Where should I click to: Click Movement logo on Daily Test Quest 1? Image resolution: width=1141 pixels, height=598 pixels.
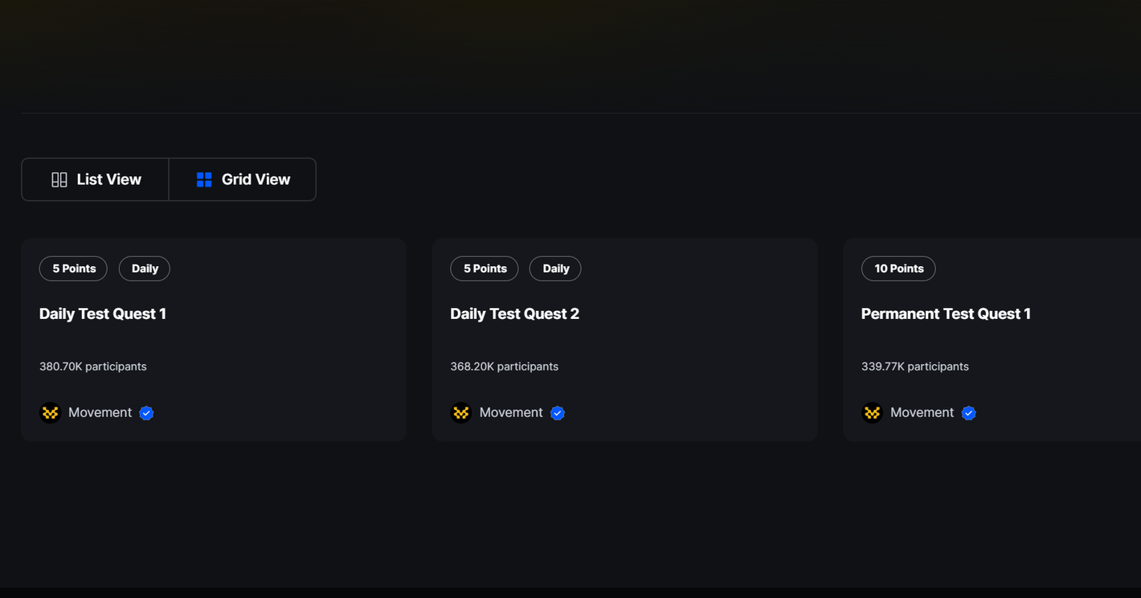coord(50,412)
